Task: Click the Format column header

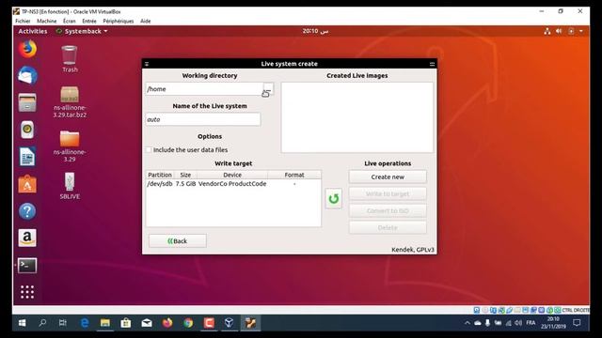Action: click(x=294, y=175)
